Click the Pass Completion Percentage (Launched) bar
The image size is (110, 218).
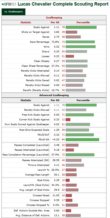coord(80,155)
